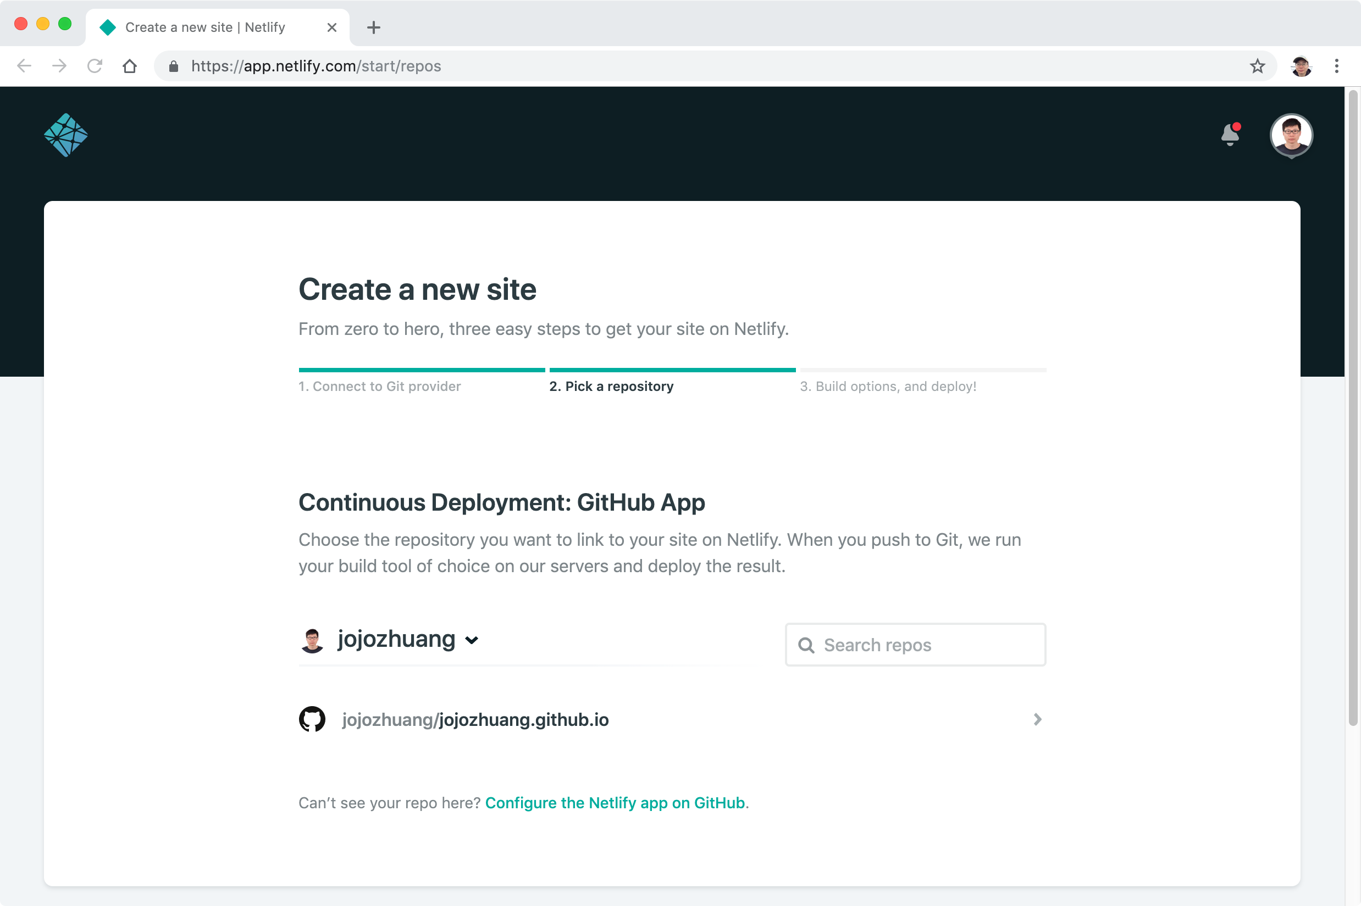Open Configure the Netlify app on GitHub link
The width and height of the screenshot is (1361, 906).
pos(615,803)
